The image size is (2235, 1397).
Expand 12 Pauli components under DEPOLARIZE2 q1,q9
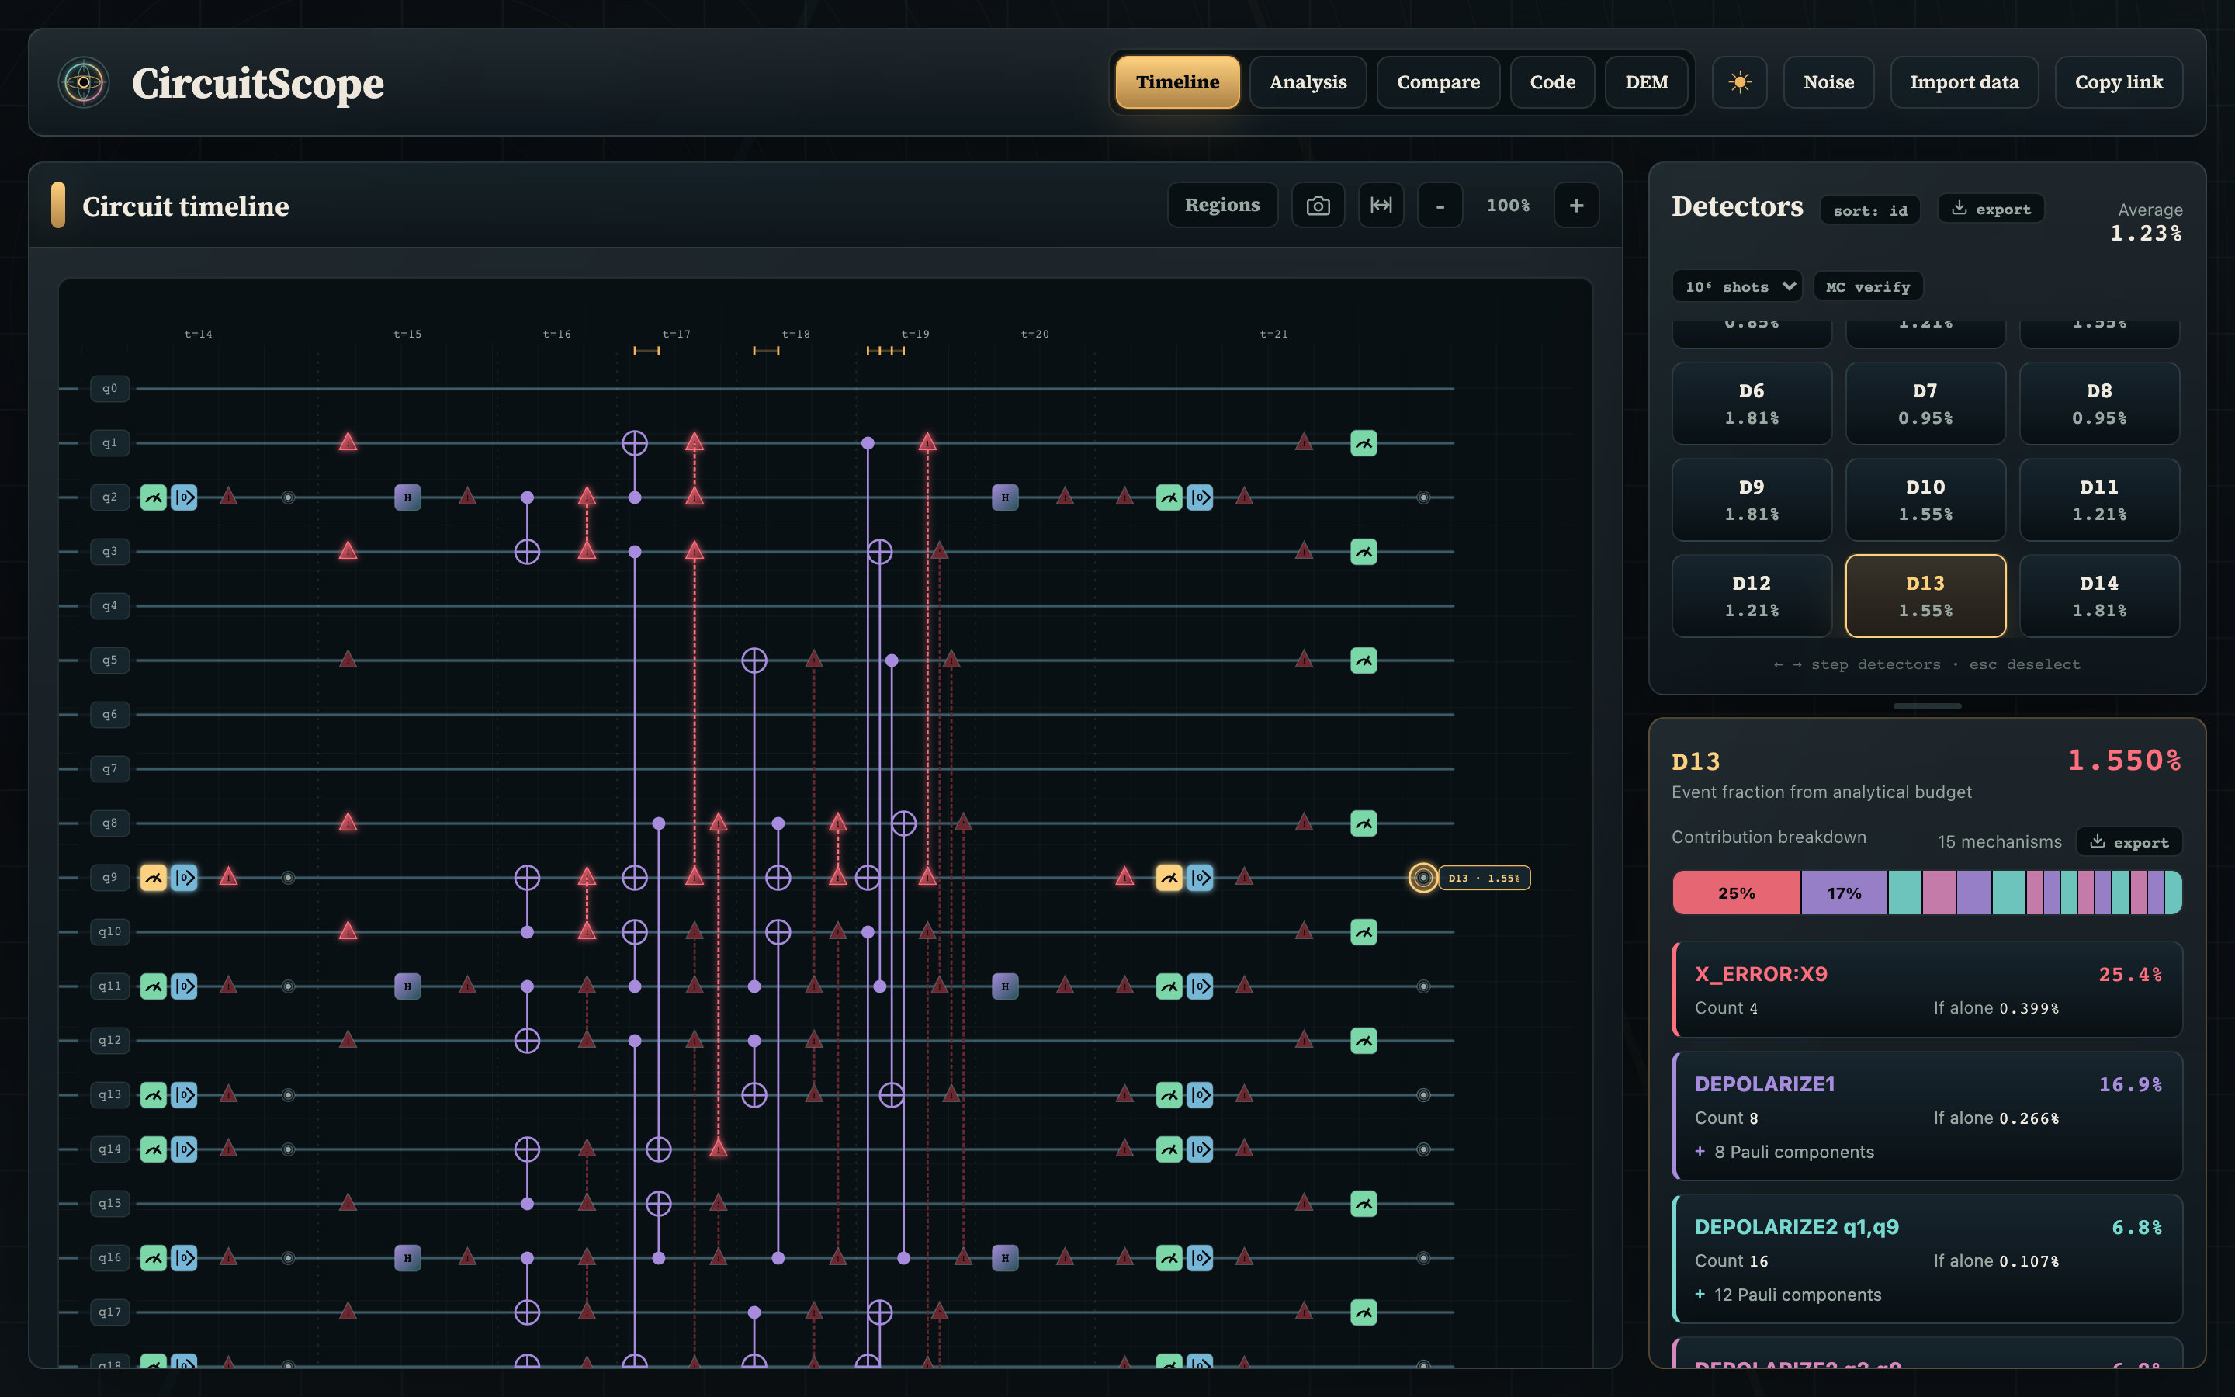click(1788, 1295)
